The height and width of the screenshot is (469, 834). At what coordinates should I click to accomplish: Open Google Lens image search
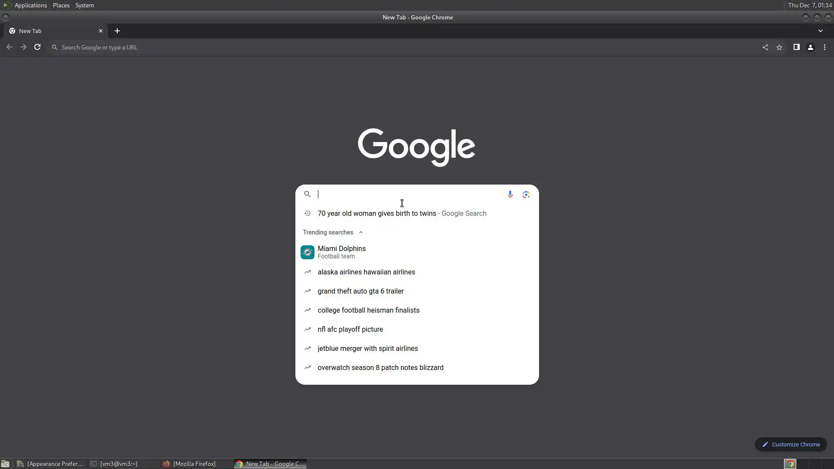526,194
